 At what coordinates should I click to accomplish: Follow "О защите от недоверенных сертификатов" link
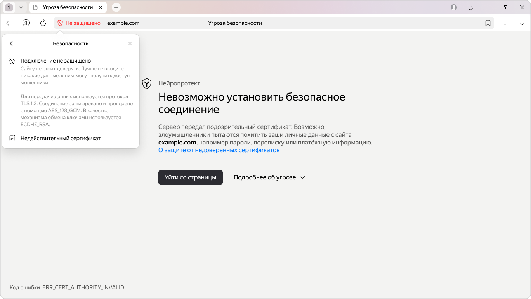click(219, 150)
